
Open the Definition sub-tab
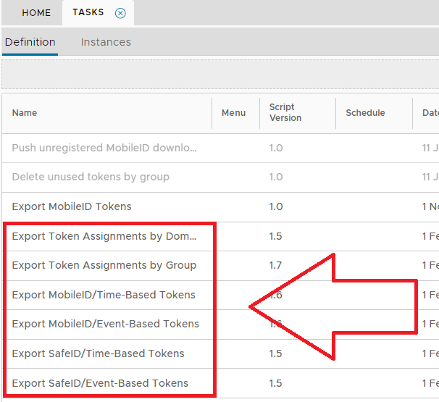[x=30, y=42]
